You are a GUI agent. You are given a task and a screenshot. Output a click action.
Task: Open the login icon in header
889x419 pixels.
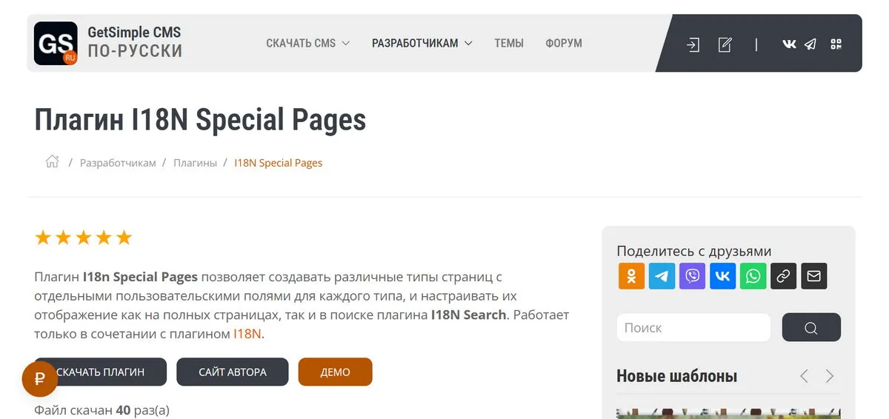point(693,44)
